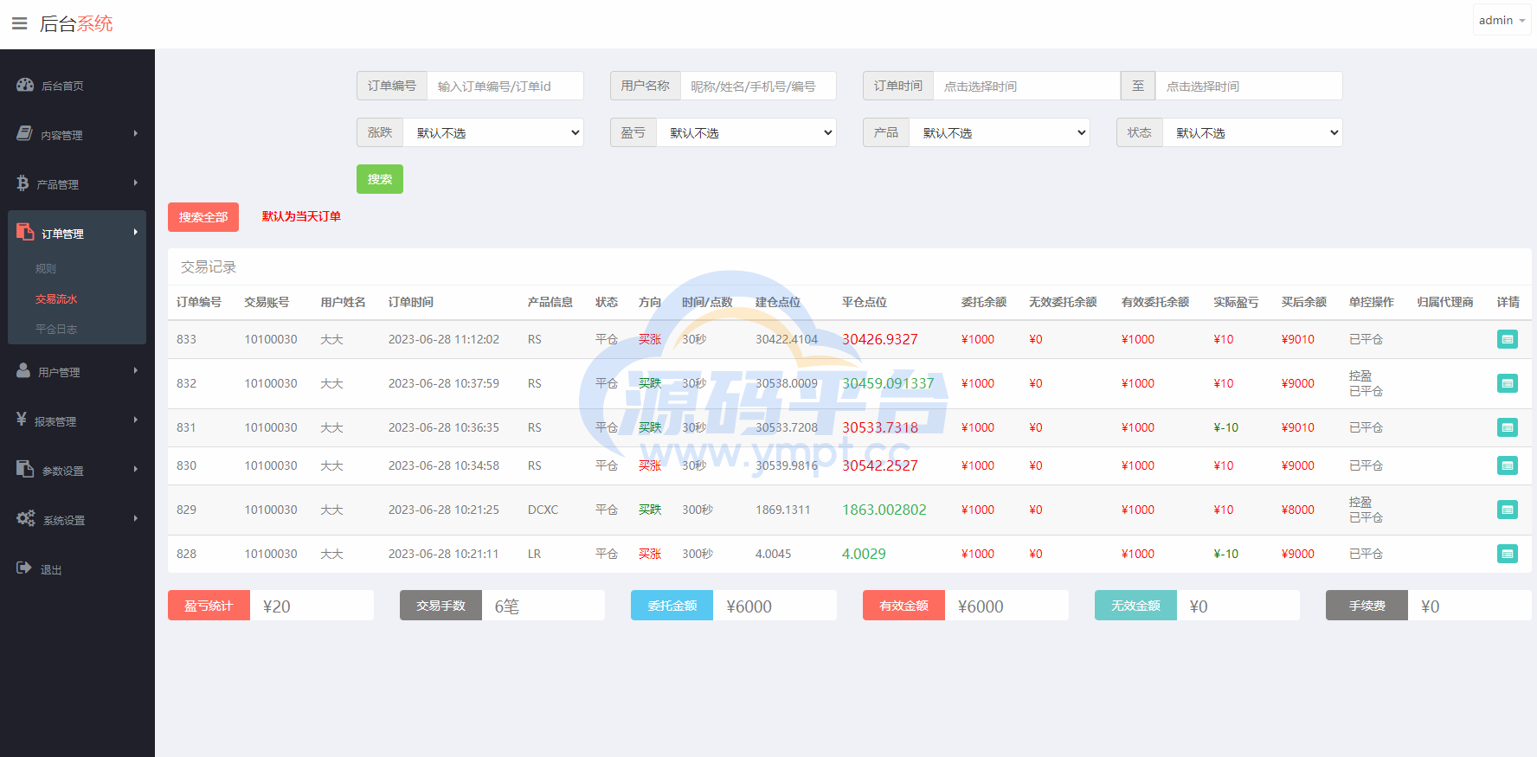Open the 状态 dropdown
1537x757 pixels.
pos(1252,132)
